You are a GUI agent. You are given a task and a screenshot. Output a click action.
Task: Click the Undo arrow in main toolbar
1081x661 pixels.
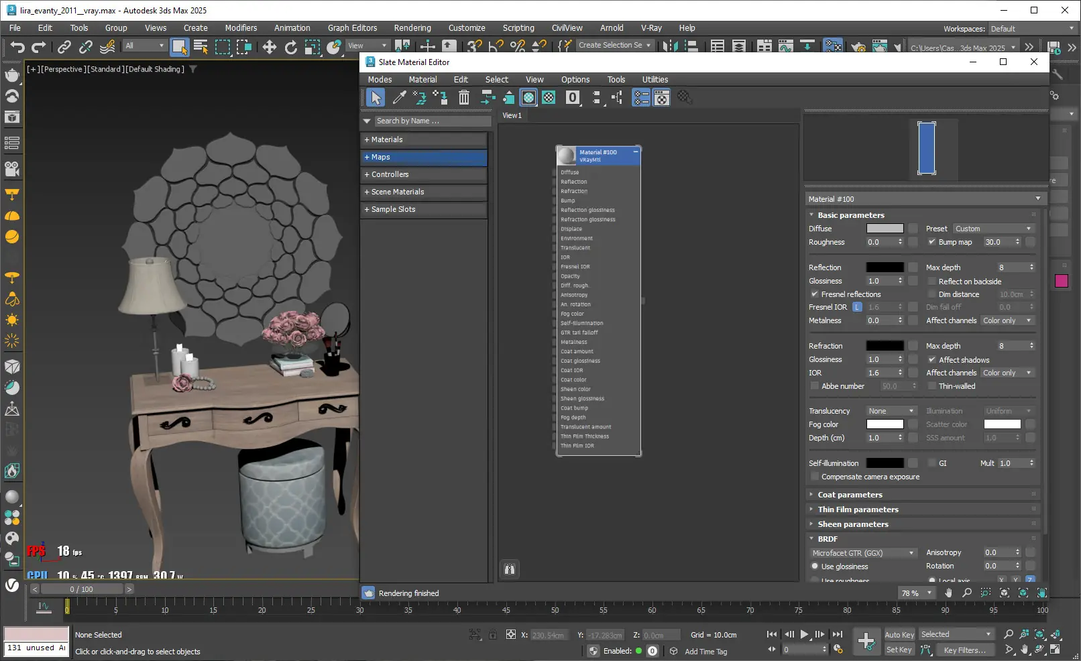tap(17, 46)
